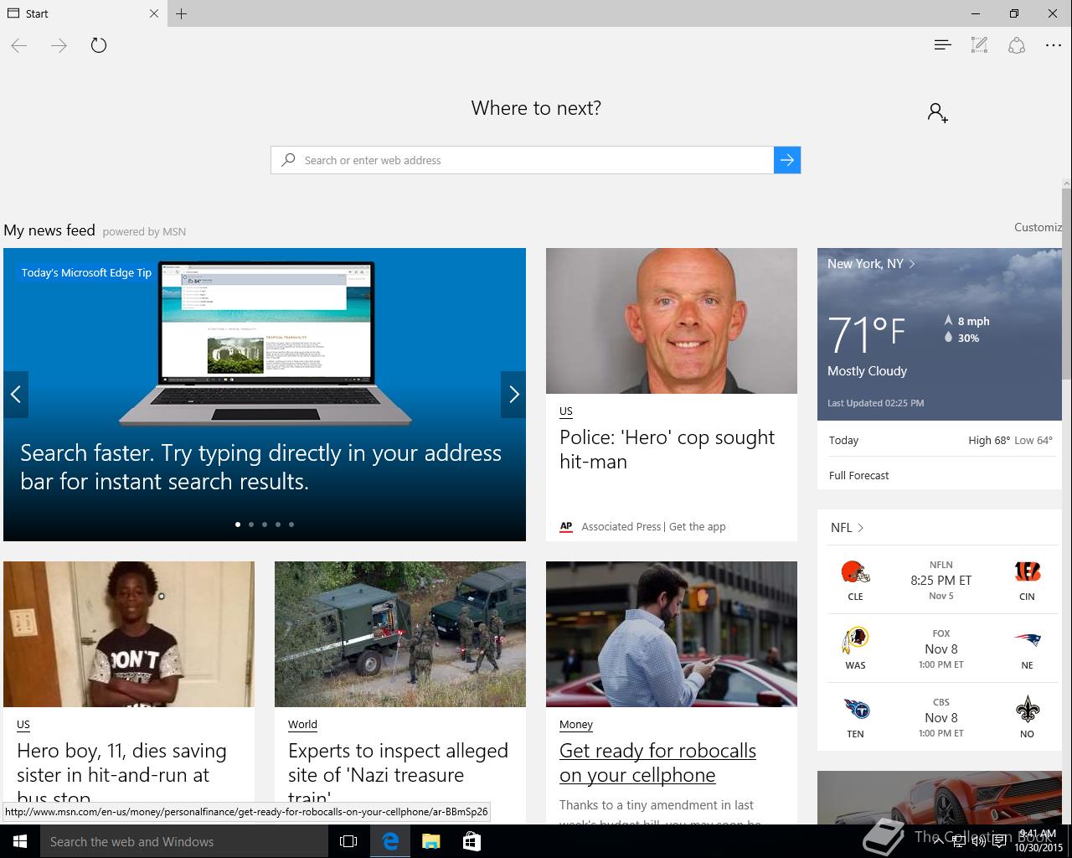
Task: Select the first carousel dot
Action: [x=238, y=525]
